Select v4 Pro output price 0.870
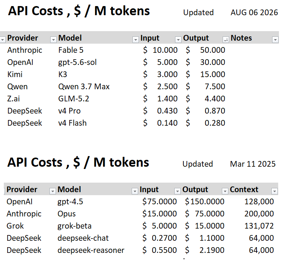This screenshot has width=282, height=262. pos(206,111)
